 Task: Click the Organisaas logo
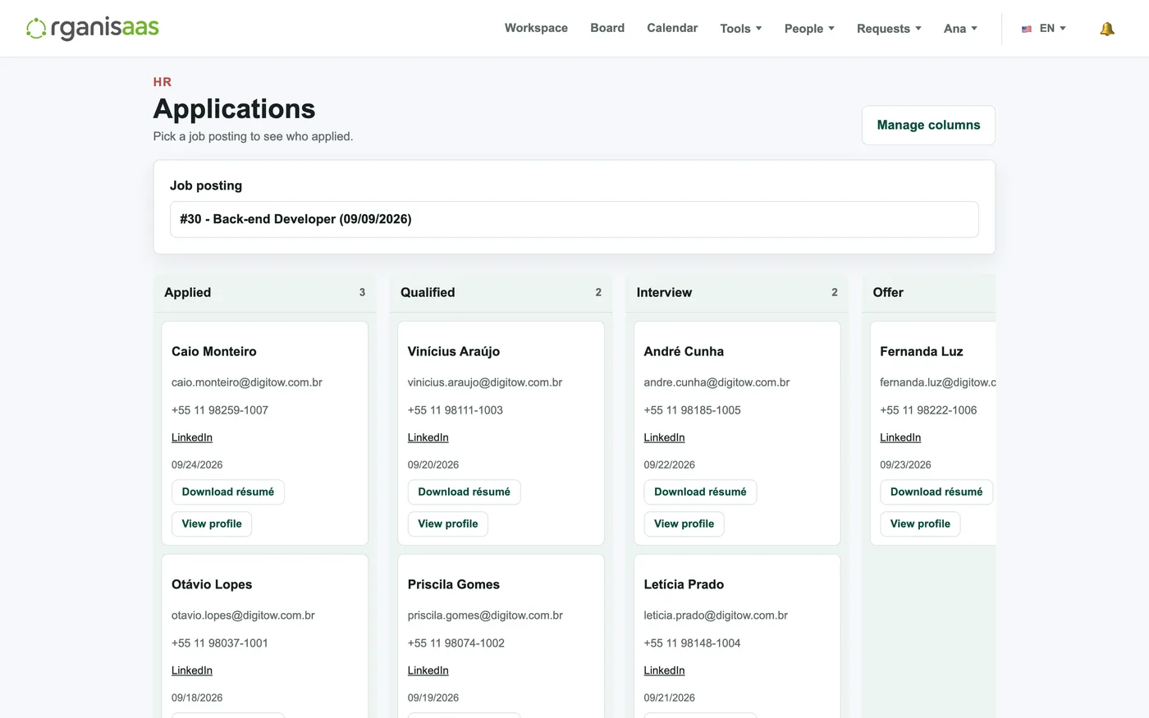(93, 28)
